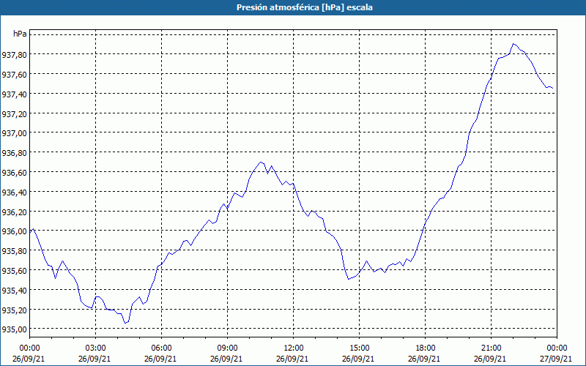Viewport: 586px width, 366px height.
Task: Click the 937,60 axis value
Action: pyautogui.click(x=15, y=75)
